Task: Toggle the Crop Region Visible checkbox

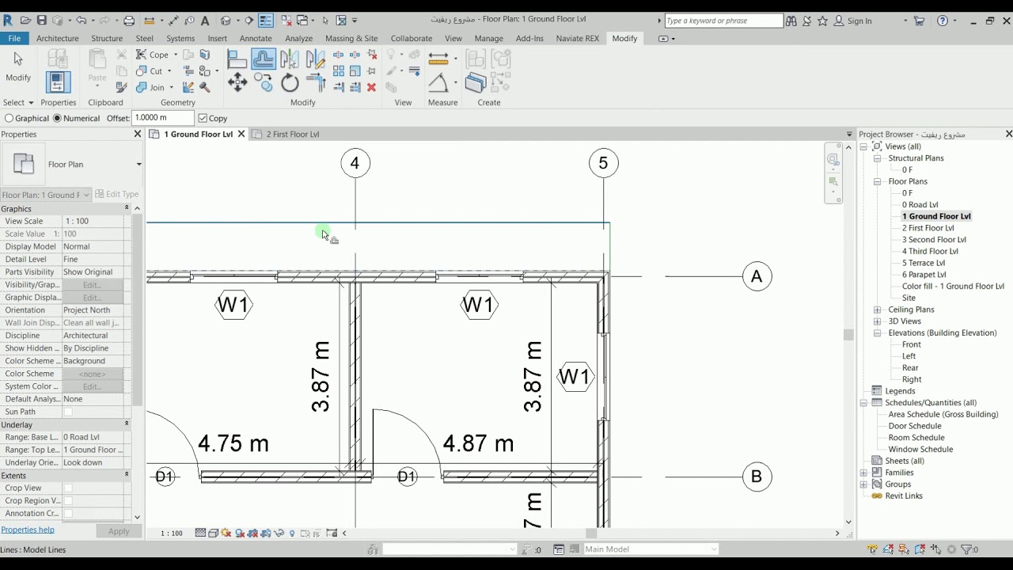Action: (68, 500)
